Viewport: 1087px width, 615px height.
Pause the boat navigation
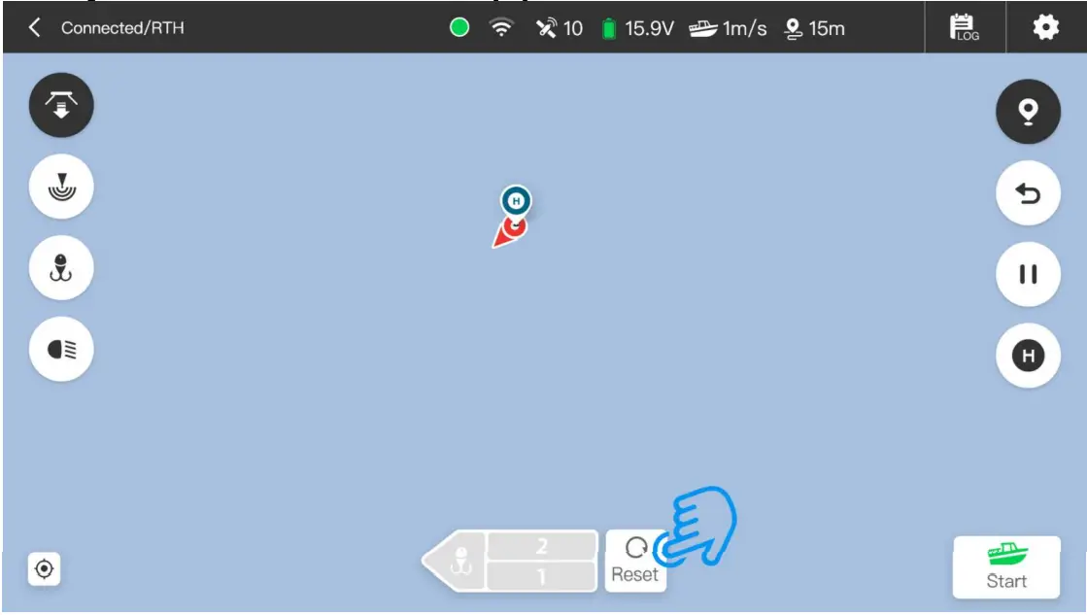(1028, 274)
